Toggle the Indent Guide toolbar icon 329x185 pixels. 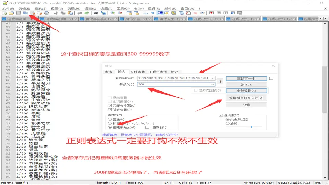[160, 13]
